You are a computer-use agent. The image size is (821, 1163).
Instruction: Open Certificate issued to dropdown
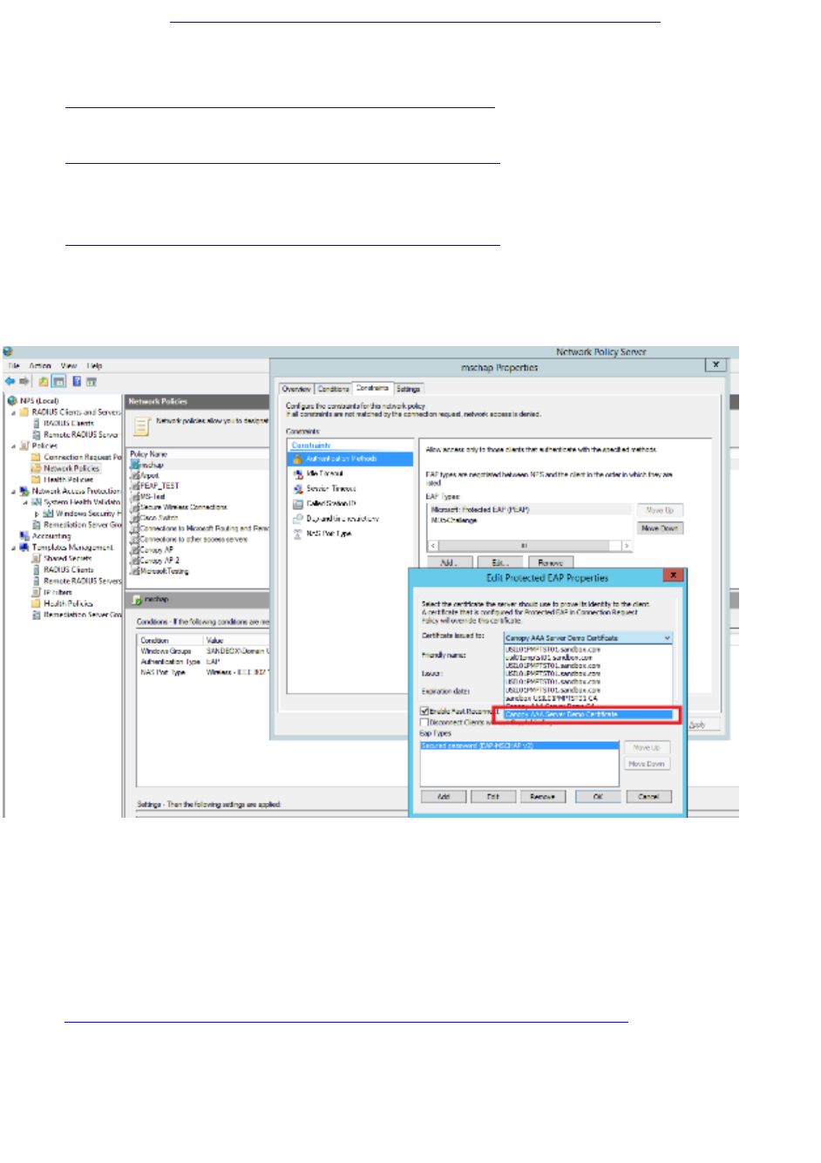click(x=588, y=638)
